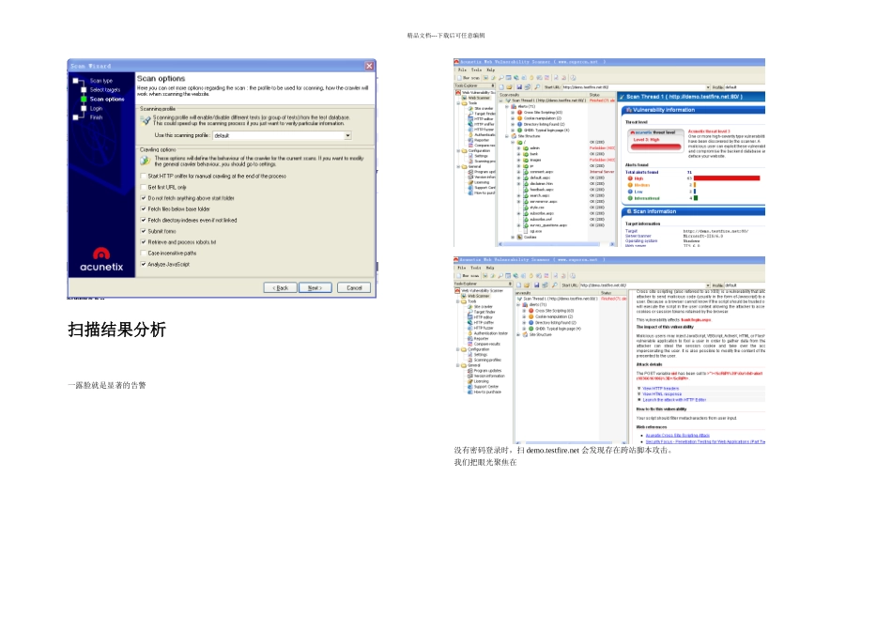Viewport: 892px width, 631px height.
Task: Open Licensing in lower Tools Explorer
Action: pyautogui.click(x=478, y=381)
